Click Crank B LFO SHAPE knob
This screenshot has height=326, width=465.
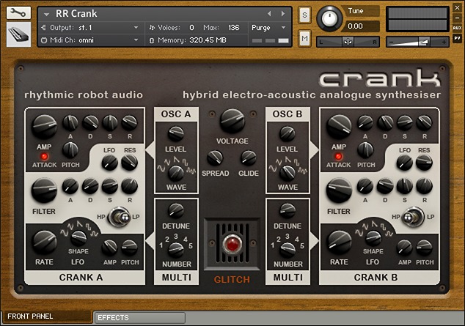pos(373,238)
